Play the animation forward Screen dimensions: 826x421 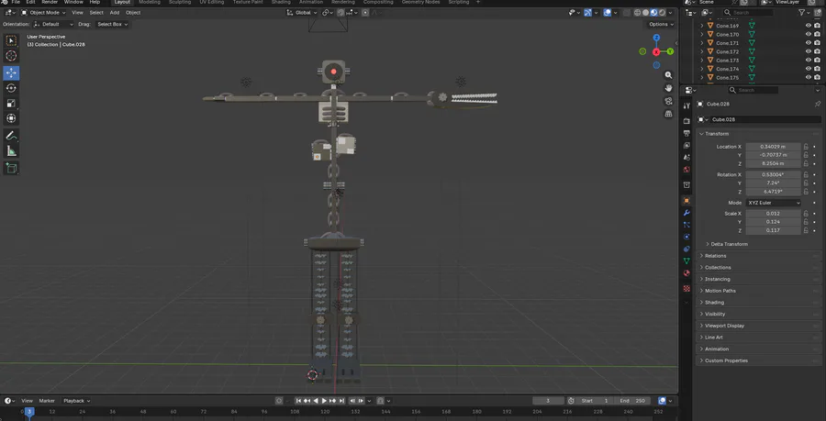pyautogui.click(x=325, y=401)
